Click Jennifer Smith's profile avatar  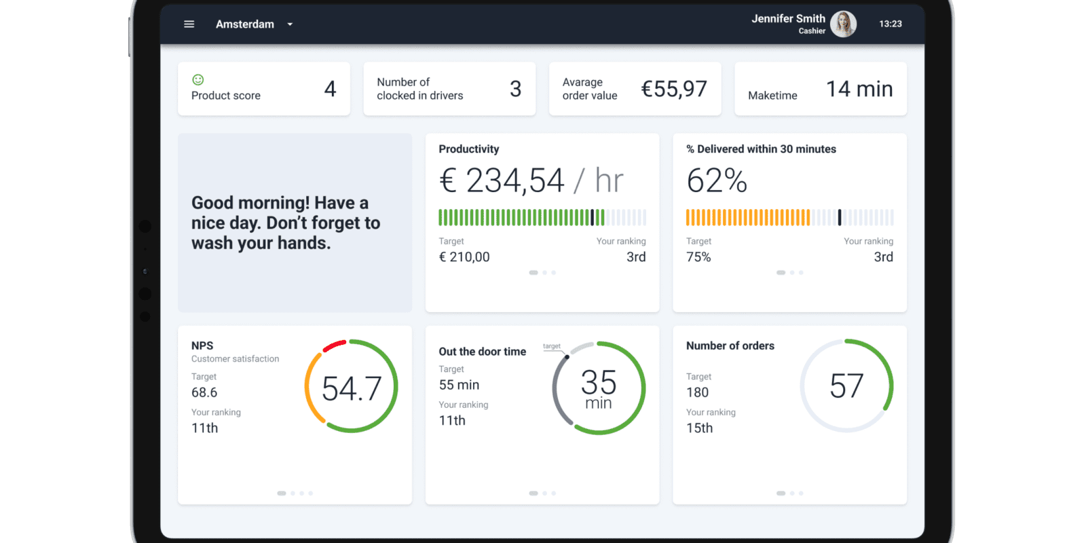[843, 24]
